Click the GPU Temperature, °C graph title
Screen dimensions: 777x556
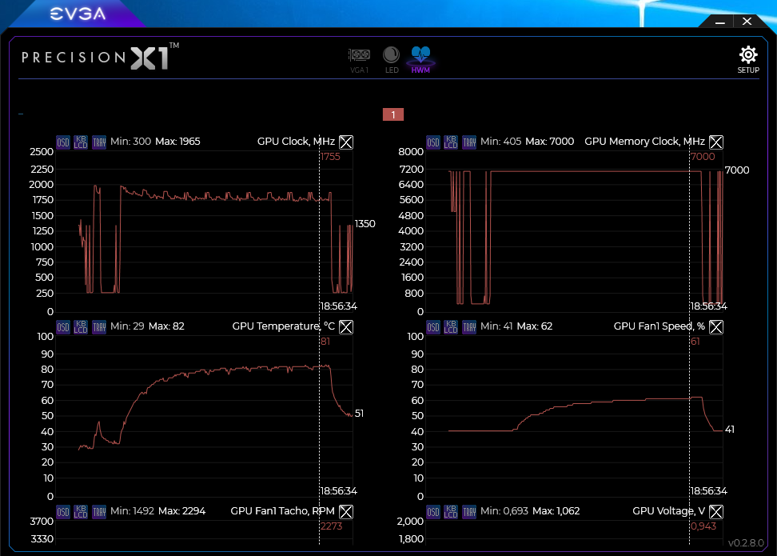[284, 326]
